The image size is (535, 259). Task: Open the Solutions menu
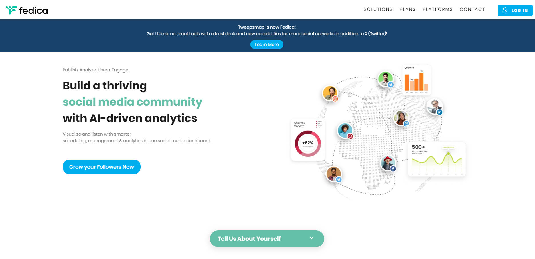click(378, 9)
